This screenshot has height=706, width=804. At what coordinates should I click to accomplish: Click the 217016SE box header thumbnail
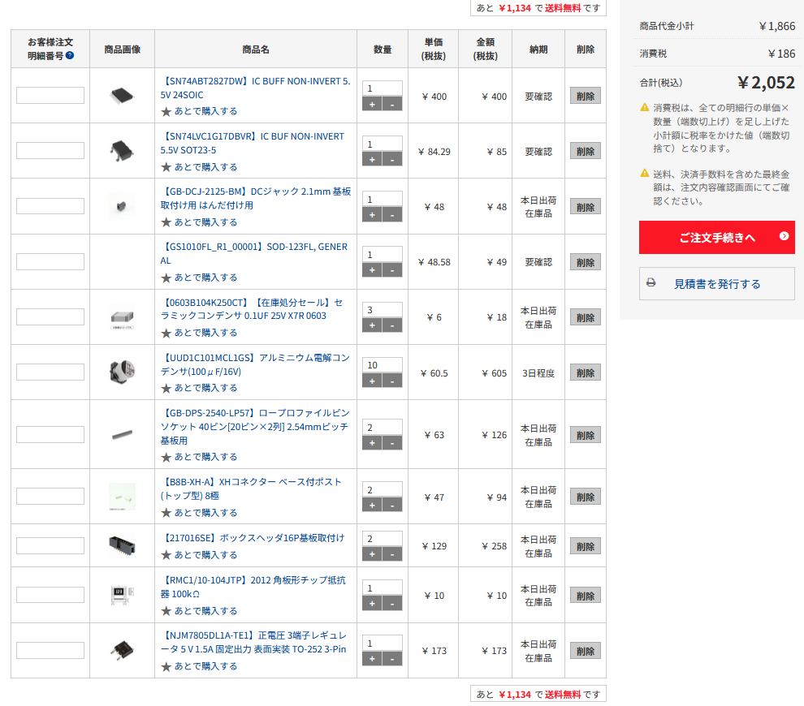[x=122, y=545]
